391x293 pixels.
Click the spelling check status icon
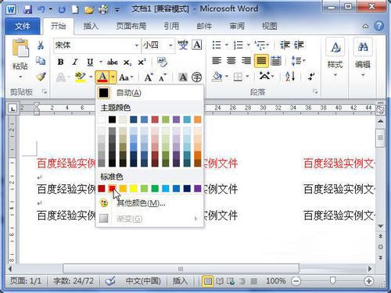click(x=110, y=281)
